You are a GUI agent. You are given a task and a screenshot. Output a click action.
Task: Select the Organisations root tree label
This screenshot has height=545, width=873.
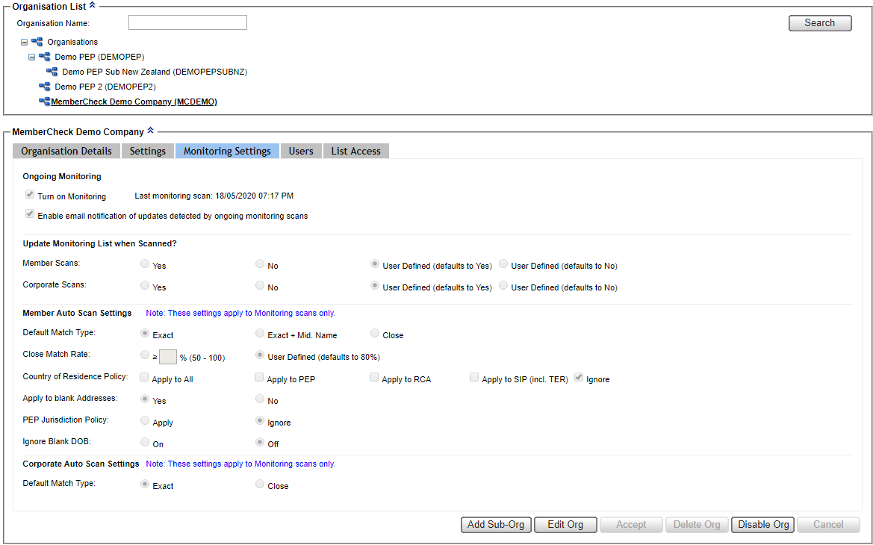(72, 42)
